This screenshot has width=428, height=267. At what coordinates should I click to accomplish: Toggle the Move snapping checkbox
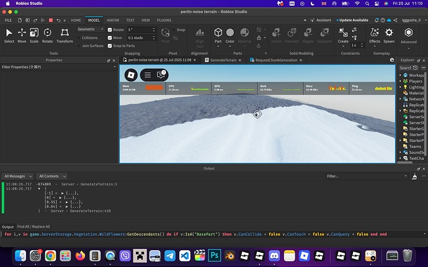pos(110,38)
